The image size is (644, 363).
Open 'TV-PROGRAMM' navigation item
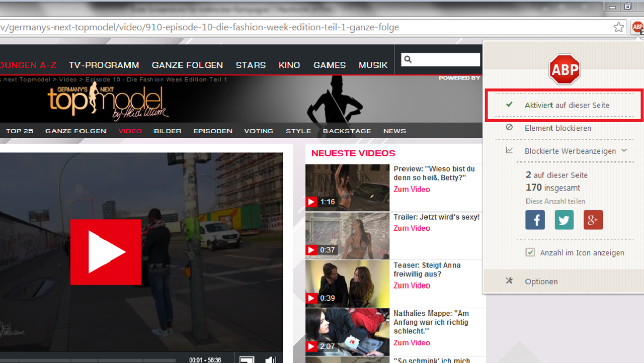[x=104, y=65]
